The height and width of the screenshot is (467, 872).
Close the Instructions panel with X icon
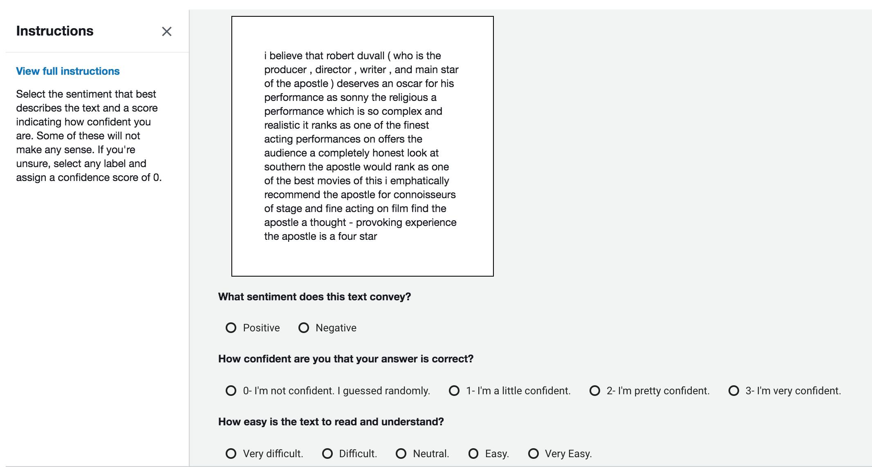166,31
